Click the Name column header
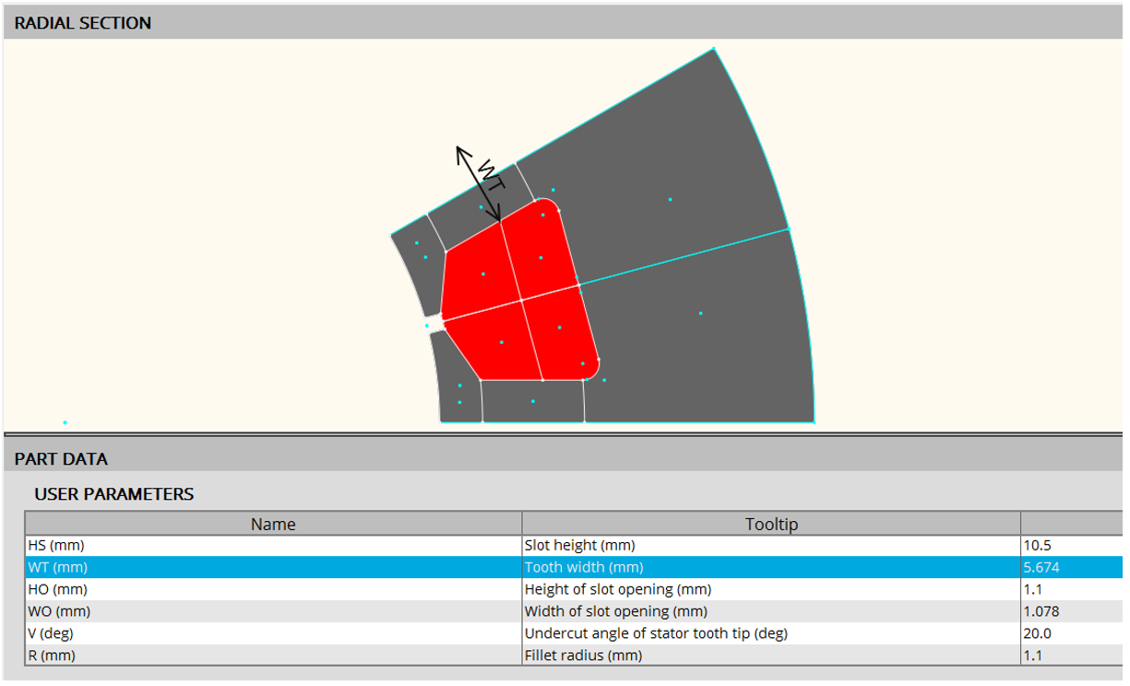Image resolution: width=1130 pixels, height=686 pixels. tap(273, 525)
